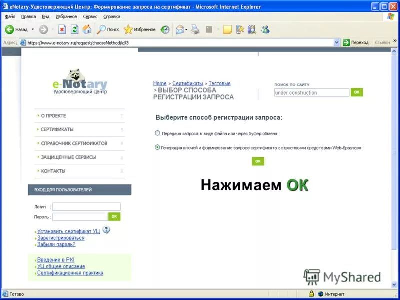
Task: Open the address bar URL dropdown
Action: [337, 42]
